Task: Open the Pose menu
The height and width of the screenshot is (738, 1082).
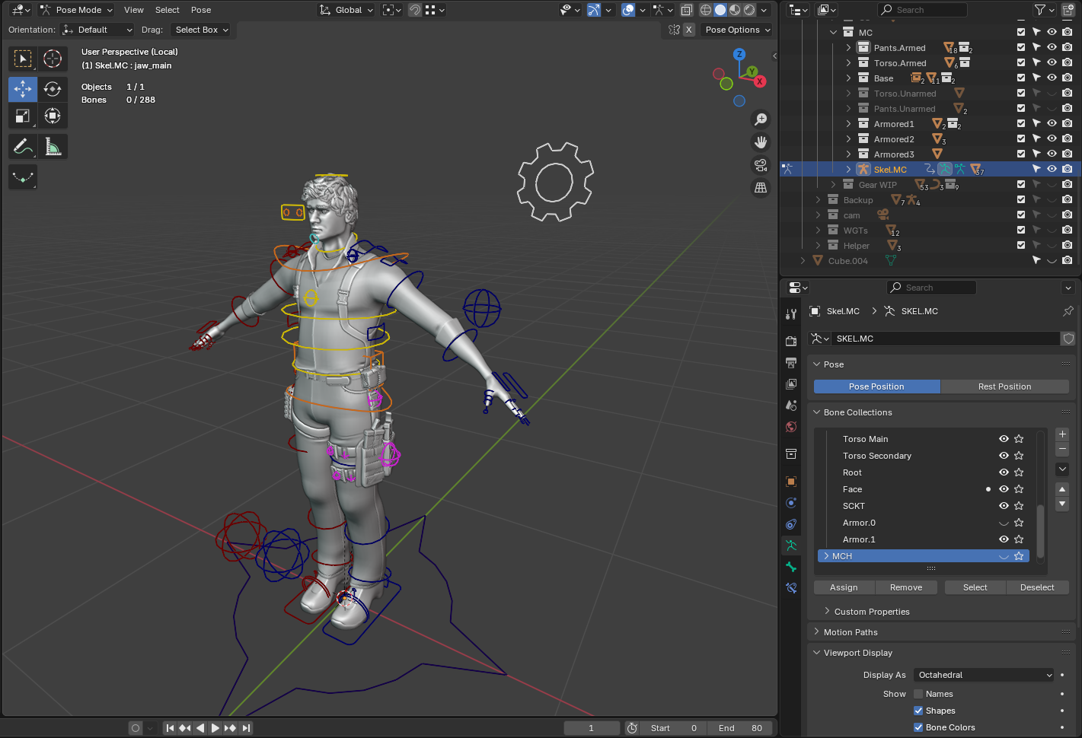Action: (201, 10)
